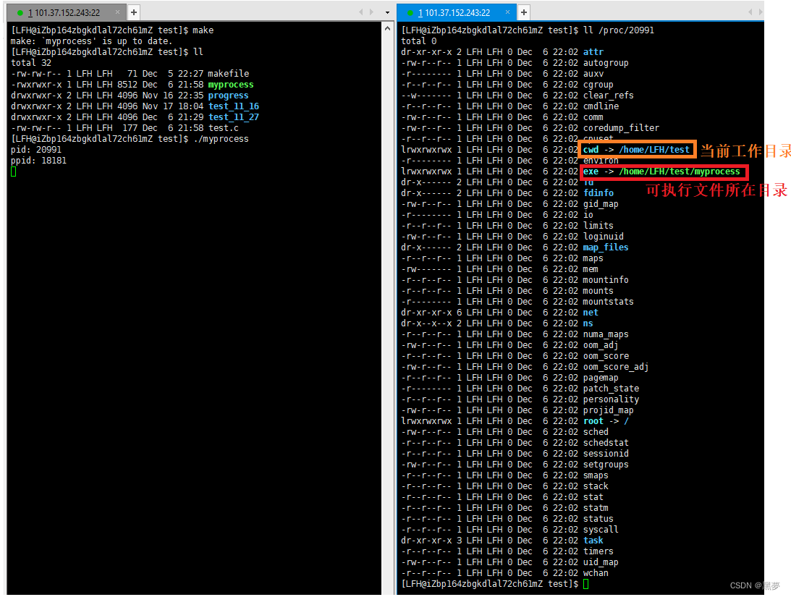Screen dimensions: 791x597
Task: Click the left pane green connection status dot
Action: [x=20, y=12]
